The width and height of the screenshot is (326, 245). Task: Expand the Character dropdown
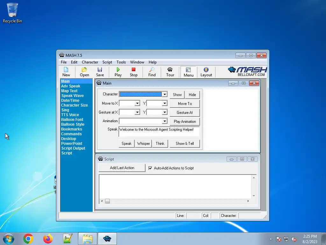165,94
